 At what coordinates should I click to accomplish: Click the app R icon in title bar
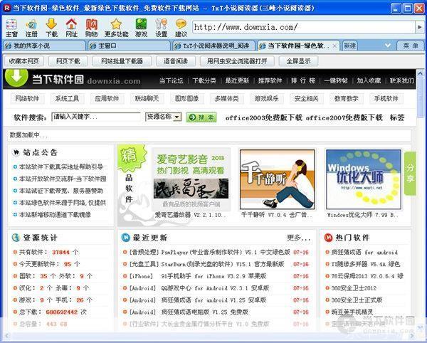(x=7, y=8)
